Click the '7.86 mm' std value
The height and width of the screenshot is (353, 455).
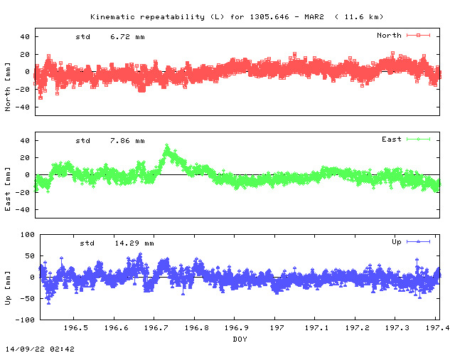127,141
